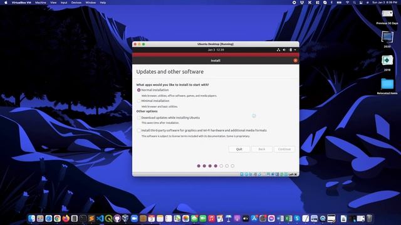Open Ubuntu battery indicator icon in top bar

pos(291,50)
